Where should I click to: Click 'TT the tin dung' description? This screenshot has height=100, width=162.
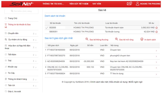click(x=117, y=73)
